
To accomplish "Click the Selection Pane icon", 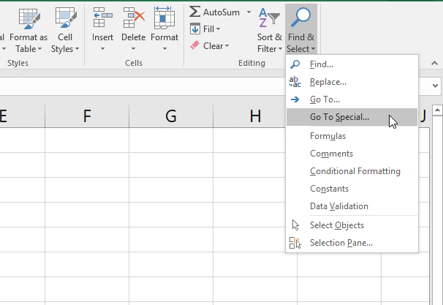I will point(295,243).
